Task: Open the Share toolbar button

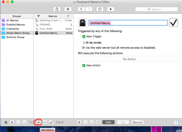Action: tap(57, 9)
